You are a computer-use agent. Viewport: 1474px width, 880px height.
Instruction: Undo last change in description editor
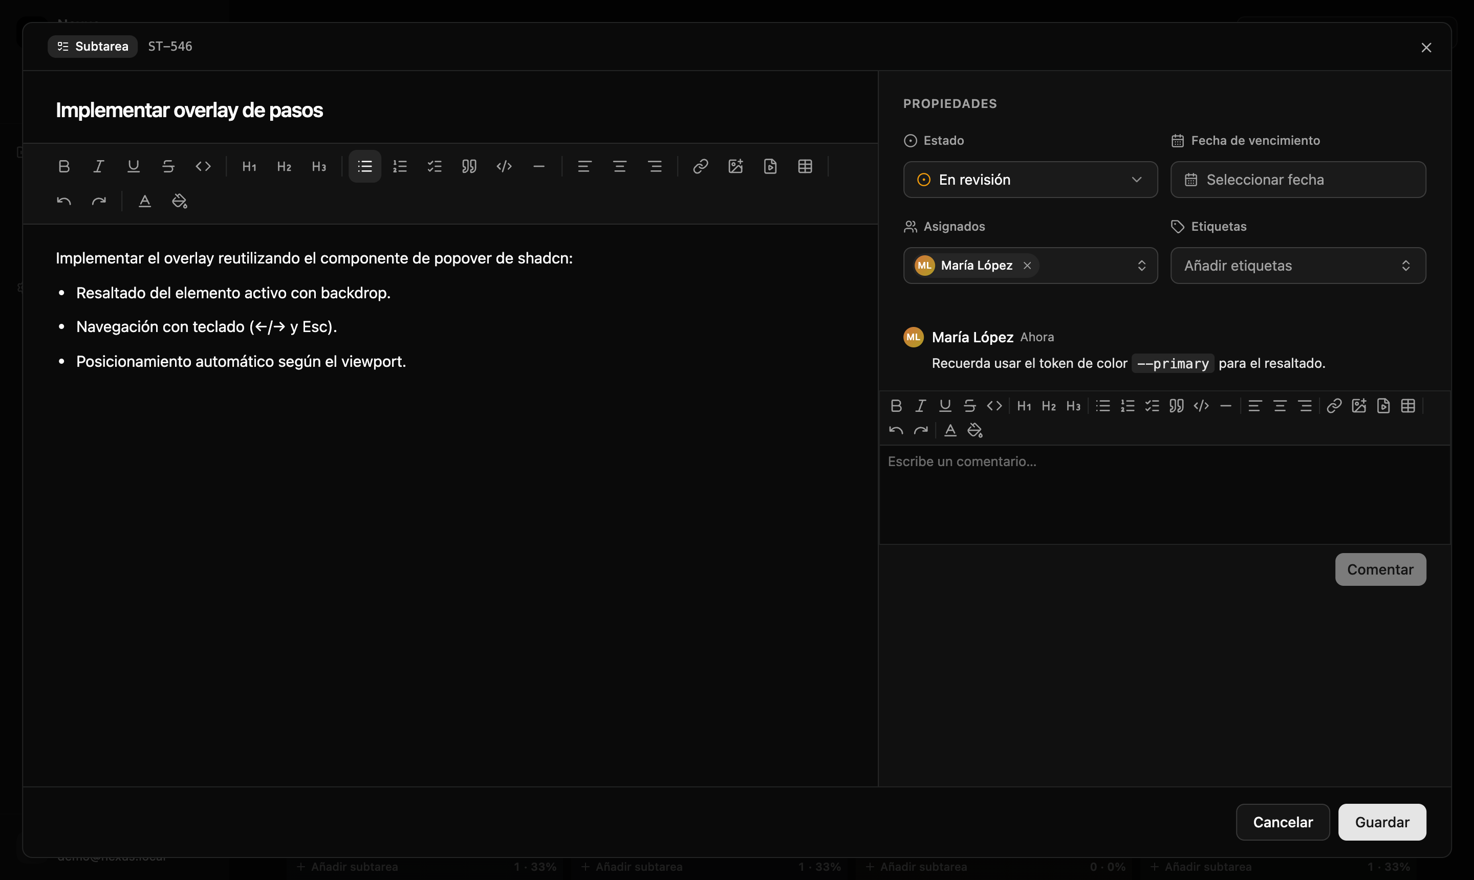[64, 202]
